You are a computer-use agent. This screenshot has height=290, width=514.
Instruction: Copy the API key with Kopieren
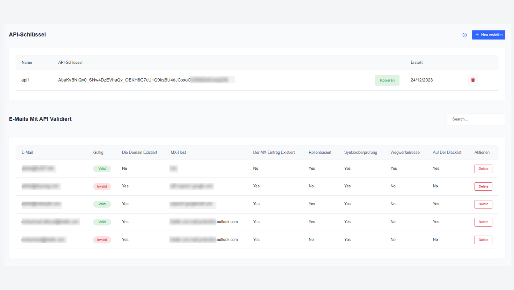coord(387,80)
